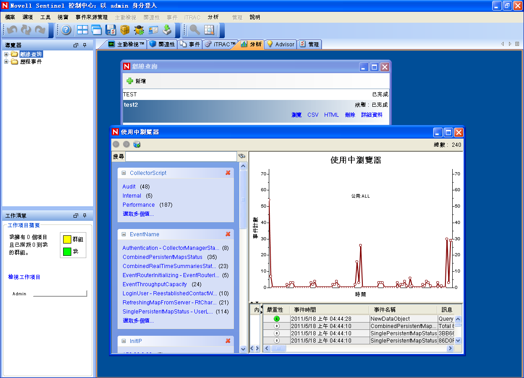Sort by the 事件時間 column header
The image size is (524, 378).
point(305,309)
